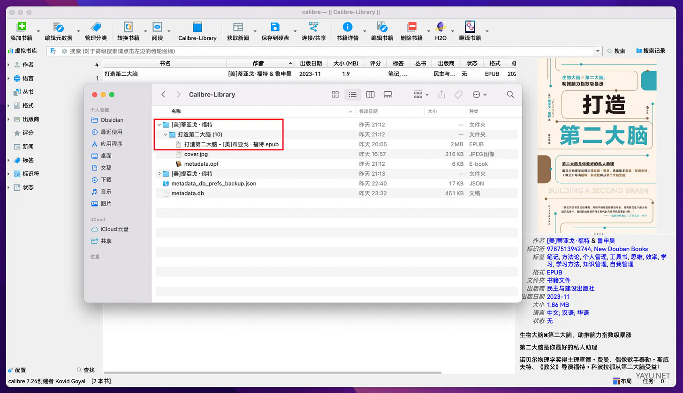Click the 转换书籍 convert books icon

coord(128,27)
